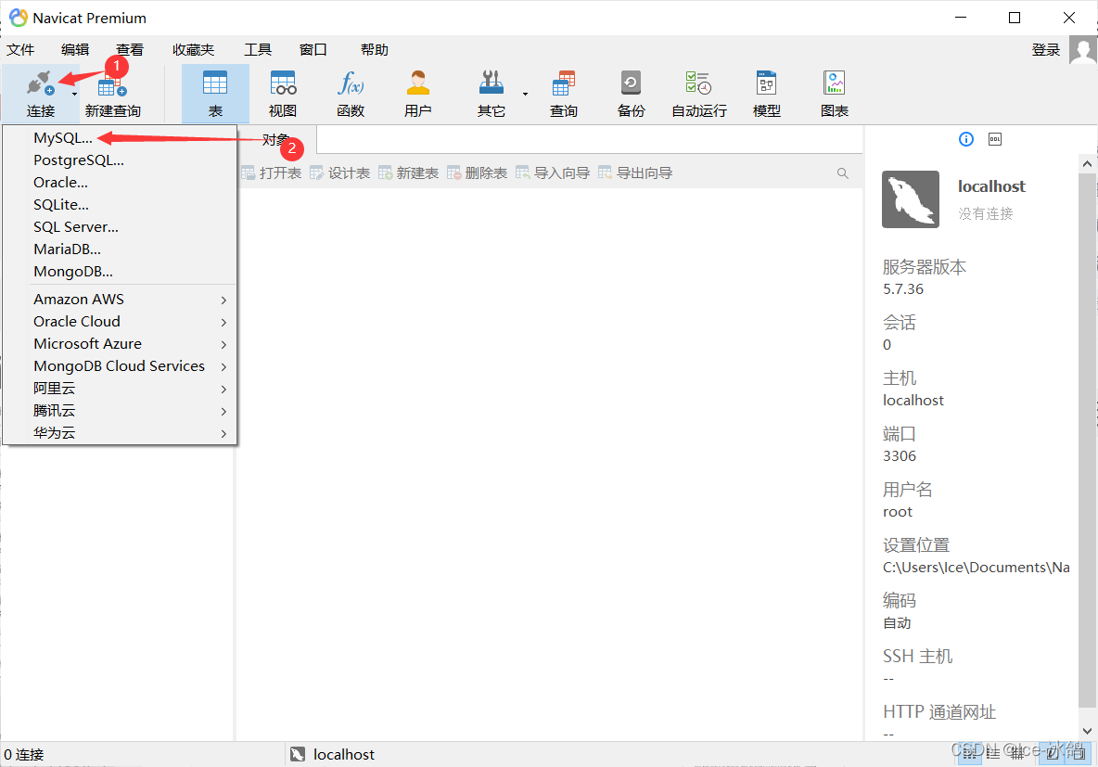
Task: Expand the 连接 dropdown arrow
Action: (x=74, y=94)
